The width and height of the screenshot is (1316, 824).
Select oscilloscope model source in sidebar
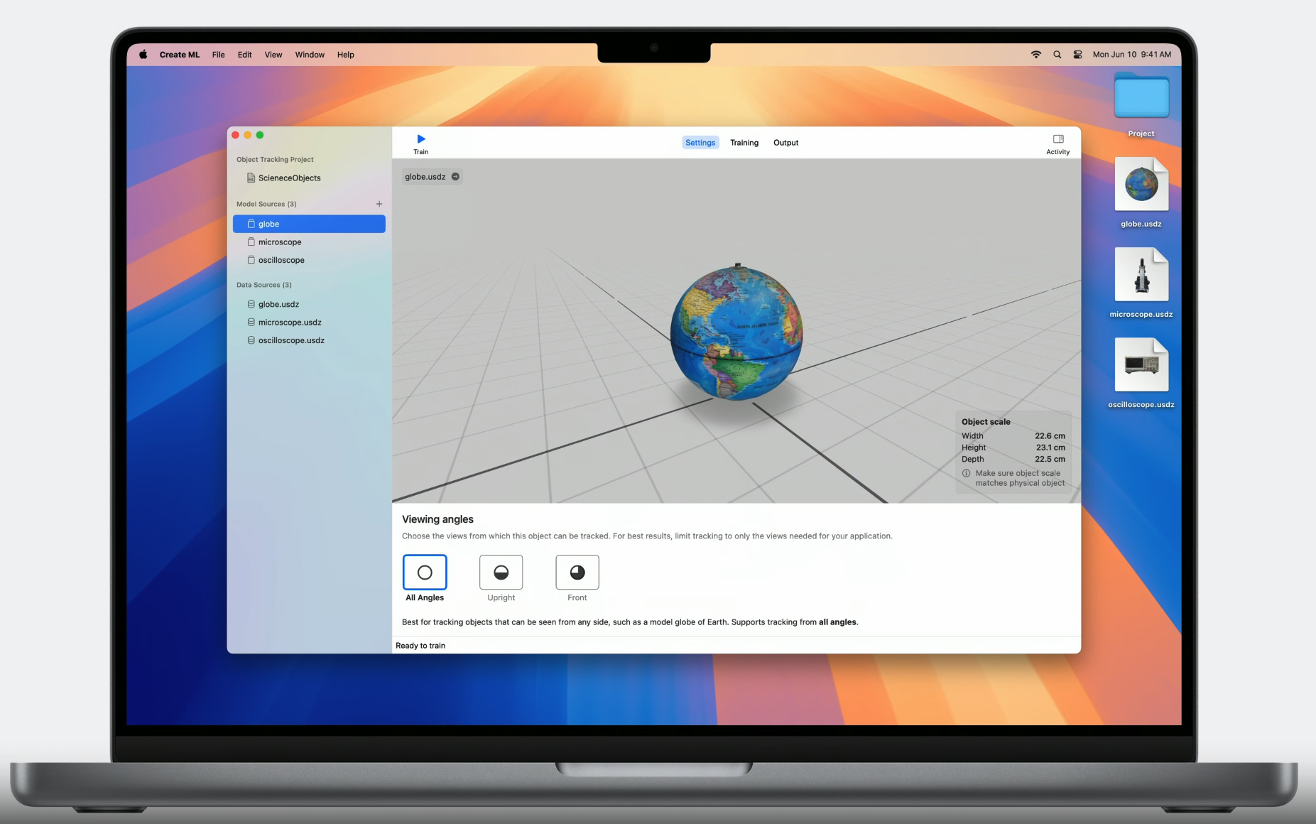coord(309,260)
